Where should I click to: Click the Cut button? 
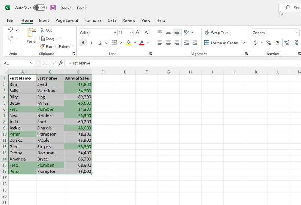pos(46,30)
